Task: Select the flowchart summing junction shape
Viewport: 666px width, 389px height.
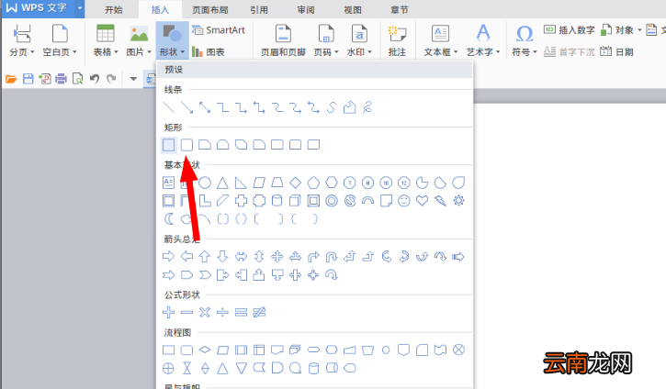Action: click(458, 350)
